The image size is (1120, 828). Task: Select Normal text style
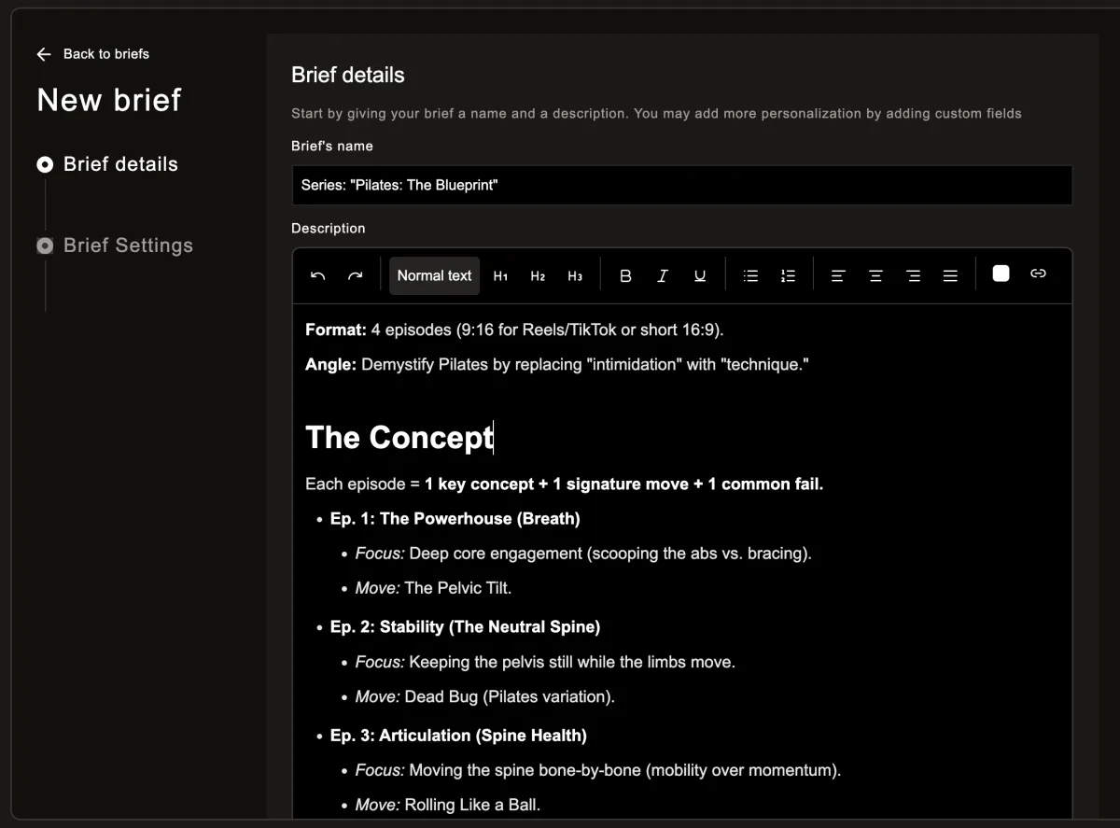click(x=434, y=275)
